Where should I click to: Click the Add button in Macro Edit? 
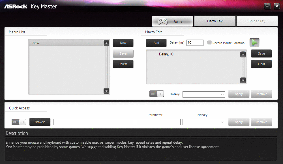(156, 43)
